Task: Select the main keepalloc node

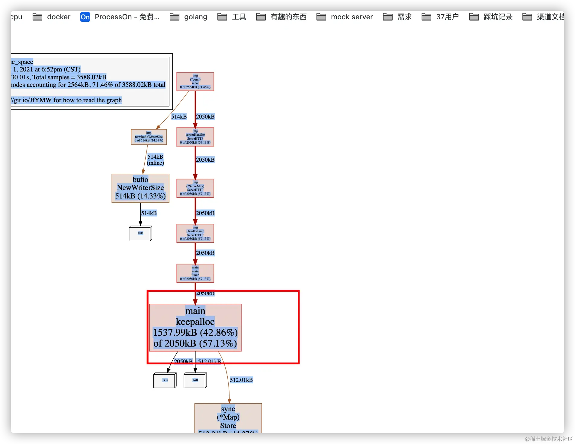Action: [x=195, y=327]
